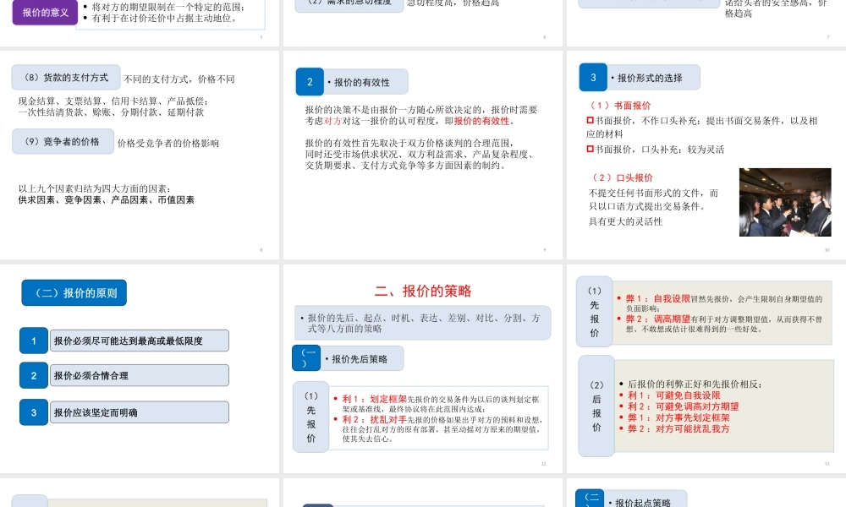846x507 pixels.
Task: Select the "2" badge before 报价必须合情合理
Action: [33, 375]
